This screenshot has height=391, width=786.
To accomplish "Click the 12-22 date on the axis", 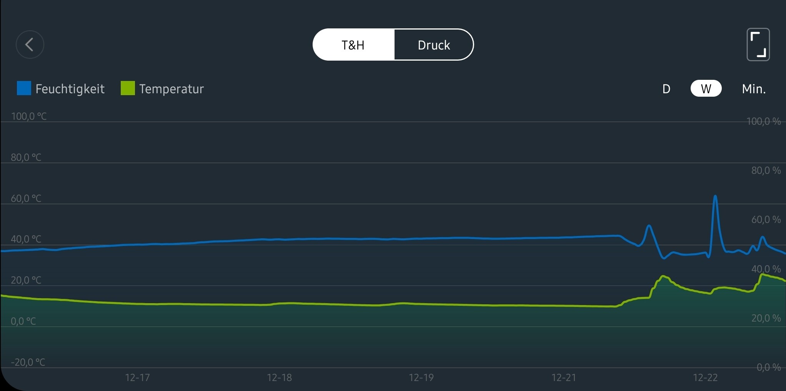I will pos(705,378).
